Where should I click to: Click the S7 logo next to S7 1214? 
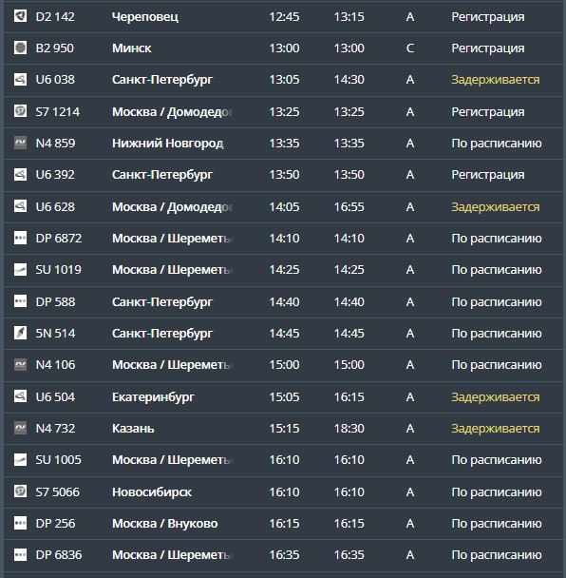[20, 111]
